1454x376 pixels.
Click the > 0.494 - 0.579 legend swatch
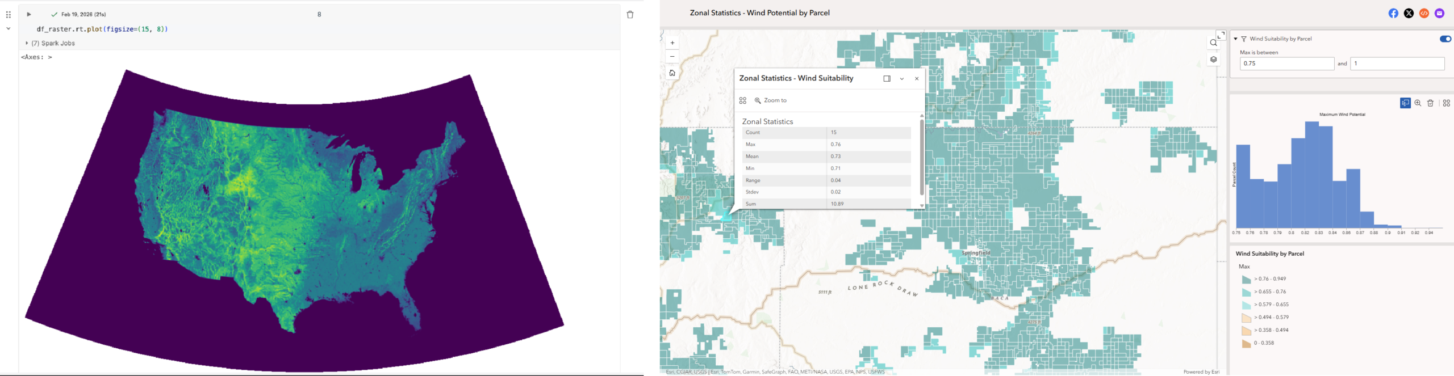pyautogui.click(x=1246, y=318)
